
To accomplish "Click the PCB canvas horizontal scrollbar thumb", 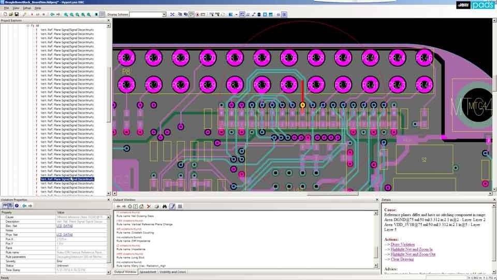I will (332, 193).
